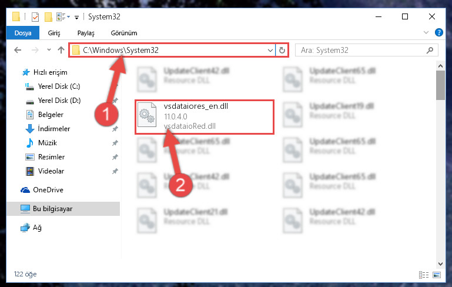
Task: Select the vsdataiores_en.dll file
Action: click(205, 116)
